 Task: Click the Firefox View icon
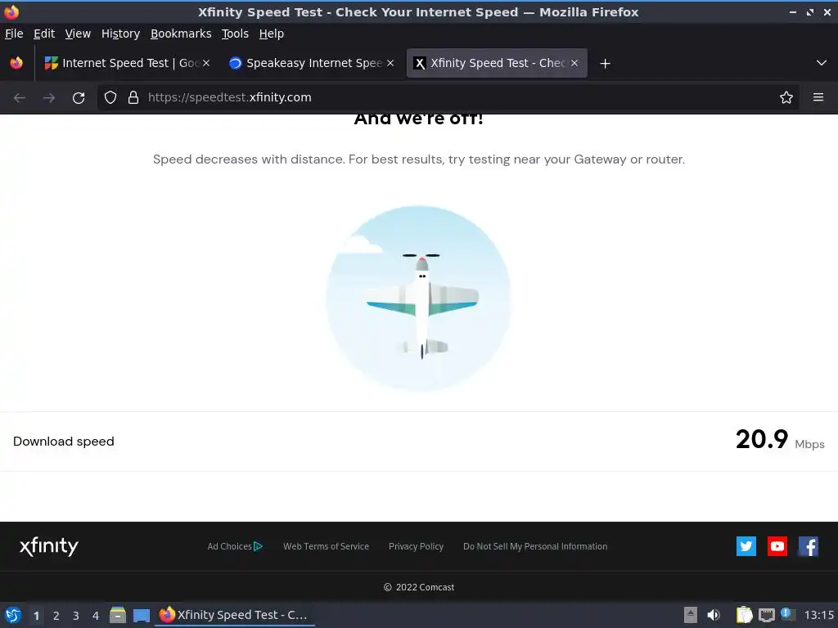click(x=16, y=63)
